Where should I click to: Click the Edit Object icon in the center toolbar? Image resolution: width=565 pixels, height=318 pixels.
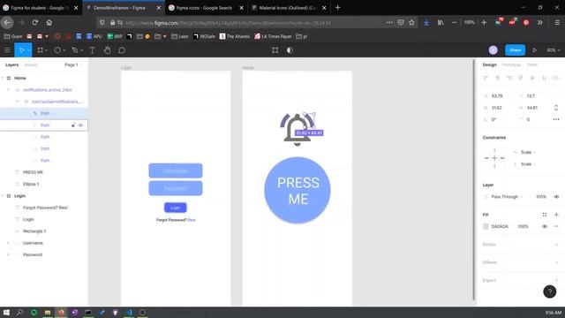point(275,50)
